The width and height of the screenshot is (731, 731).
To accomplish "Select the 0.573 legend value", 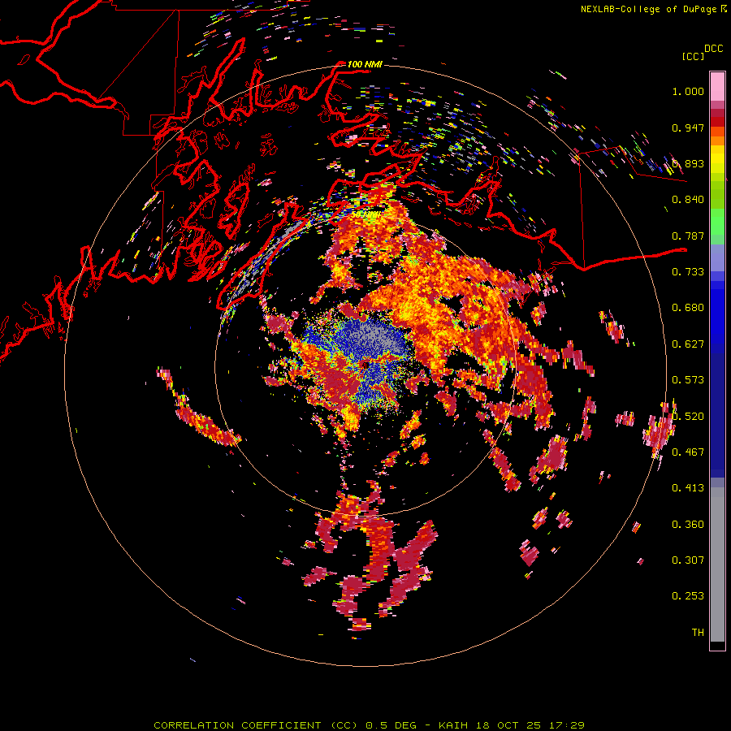I will click(688, 380).
